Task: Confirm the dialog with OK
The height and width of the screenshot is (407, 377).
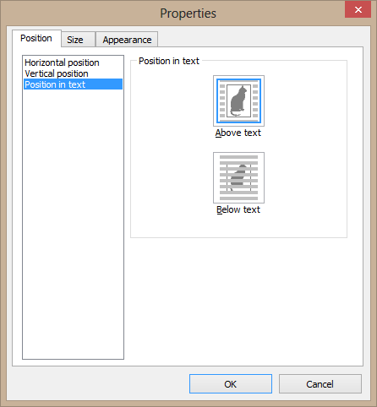Action: 231,384
